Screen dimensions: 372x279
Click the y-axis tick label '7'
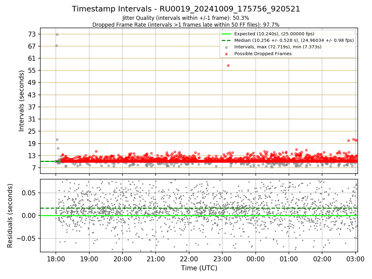pyautogui.click(x=34, y=168)
